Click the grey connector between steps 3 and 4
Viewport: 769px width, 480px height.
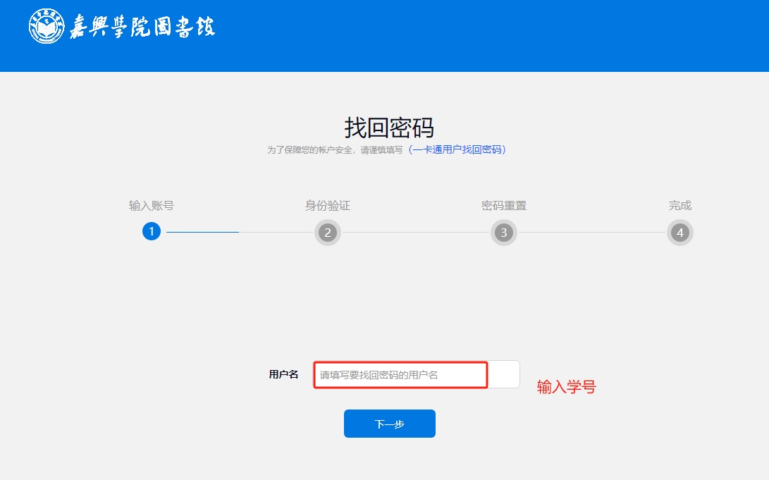click(592, 232)
